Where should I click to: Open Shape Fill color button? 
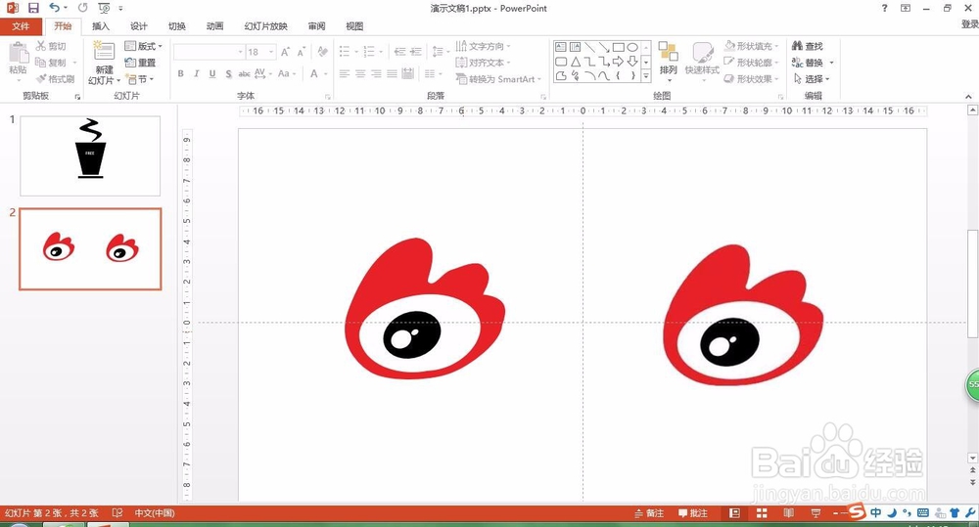752,46
